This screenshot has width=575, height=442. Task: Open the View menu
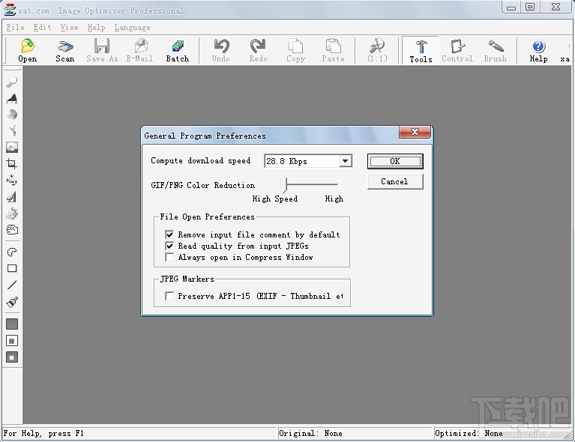69,28
